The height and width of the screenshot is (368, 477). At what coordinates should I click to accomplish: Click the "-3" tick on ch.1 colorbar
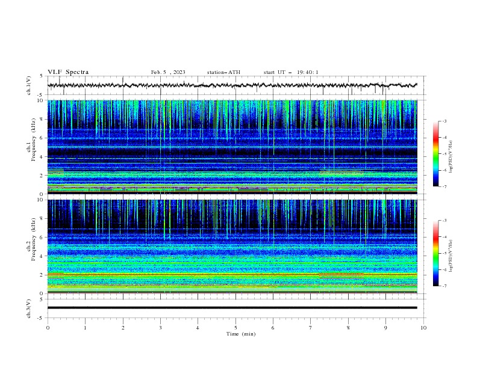(x=444, y=121)
